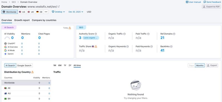Image resolution: width=222 pixels, height=102 pixels.
Task: Click the Traffic Share warning triangle icon
Action: [96, 46]
